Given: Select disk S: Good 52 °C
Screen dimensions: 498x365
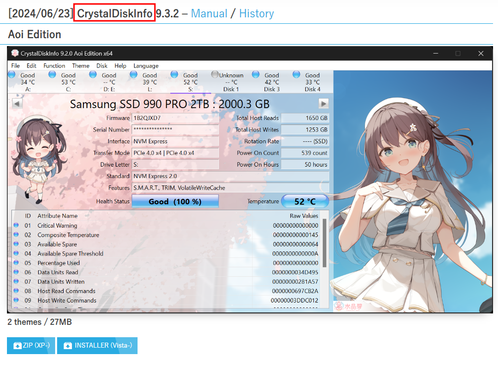Looking at the screenshot, I should (190, 82).
